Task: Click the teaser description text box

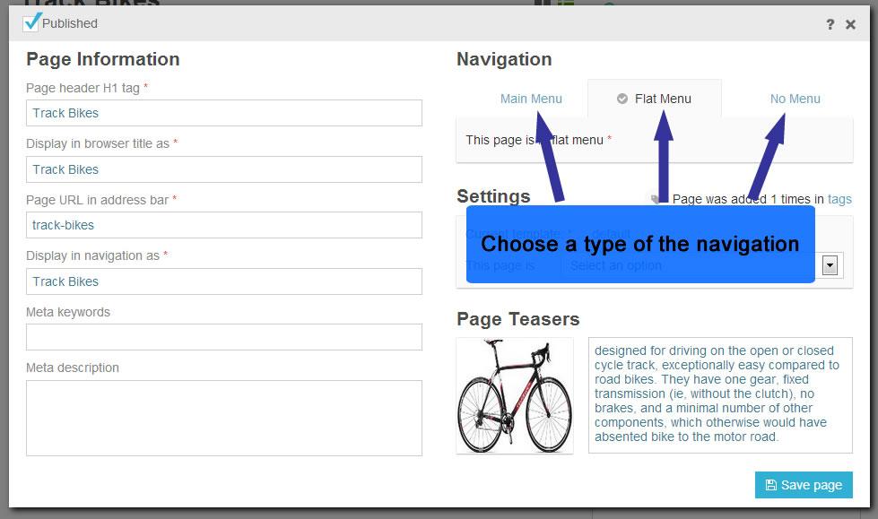Action: pyautogui.click(x=720, y=394)
